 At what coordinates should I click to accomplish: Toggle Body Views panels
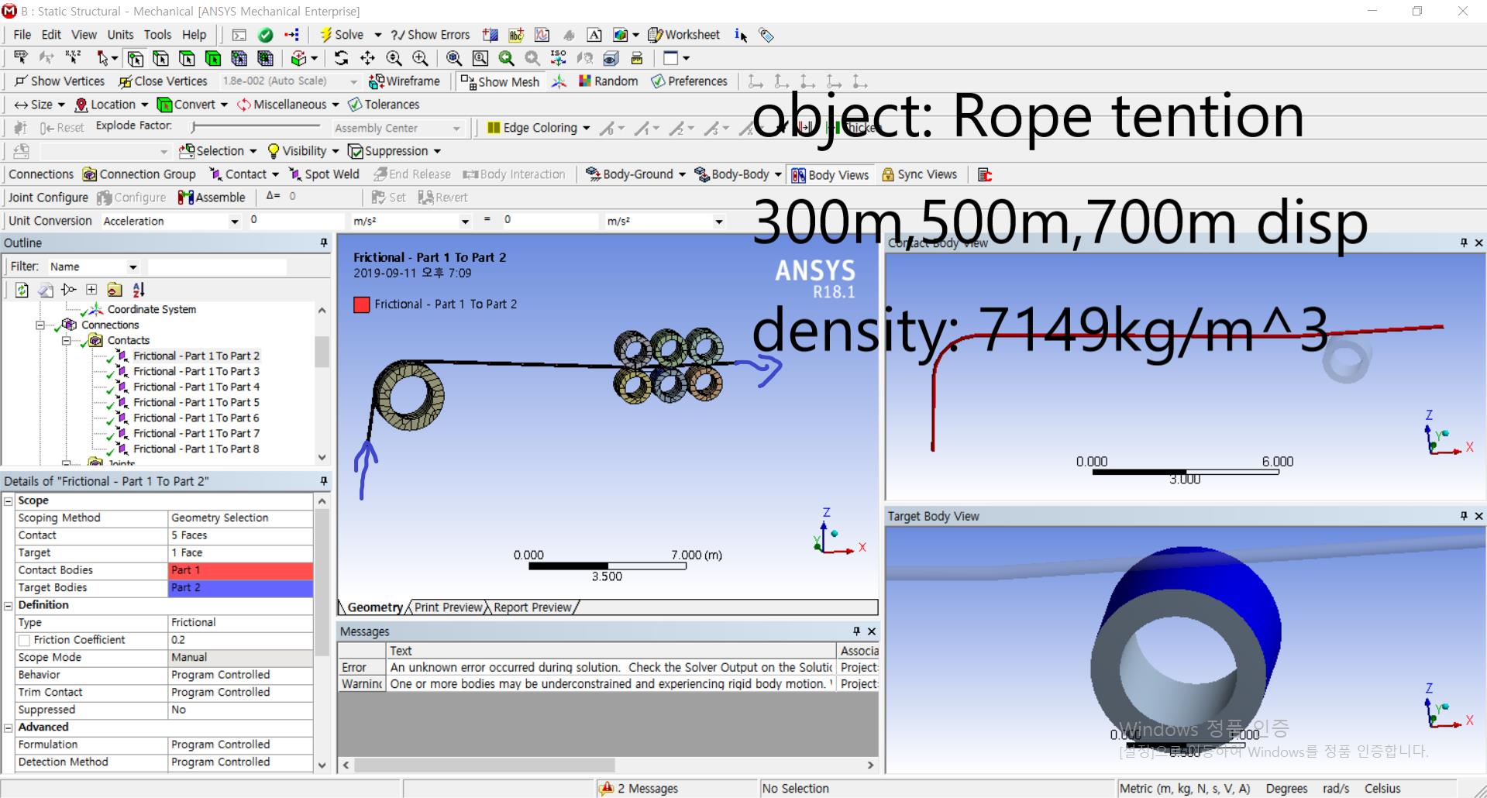click(x=830, y=175)
